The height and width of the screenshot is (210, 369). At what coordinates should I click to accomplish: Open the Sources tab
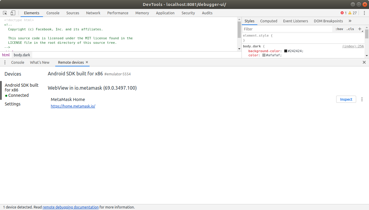click(x=73, y=13)
